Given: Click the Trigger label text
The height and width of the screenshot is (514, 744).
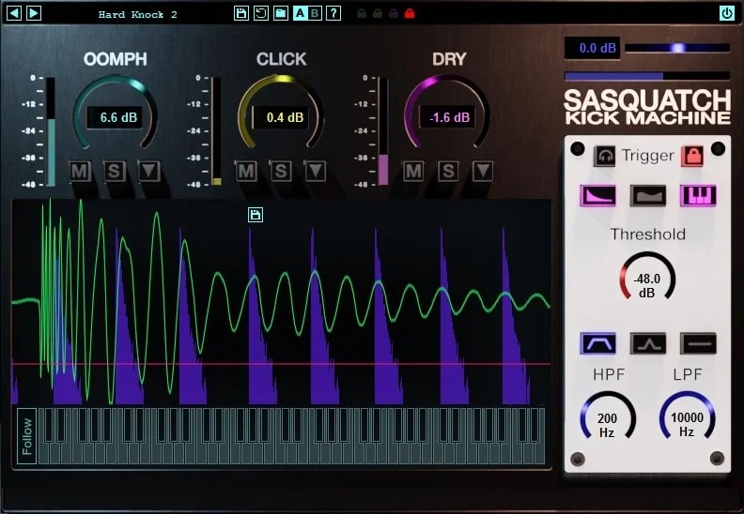Looking at the screenshot, I should click(x=647, y=156).
